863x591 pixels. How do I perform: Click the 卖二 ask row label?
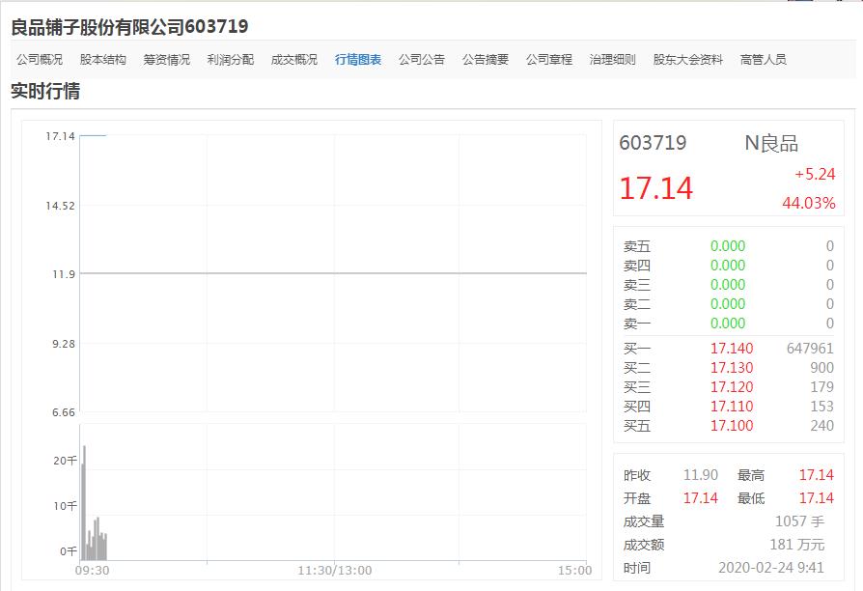(x=637, y=304)
